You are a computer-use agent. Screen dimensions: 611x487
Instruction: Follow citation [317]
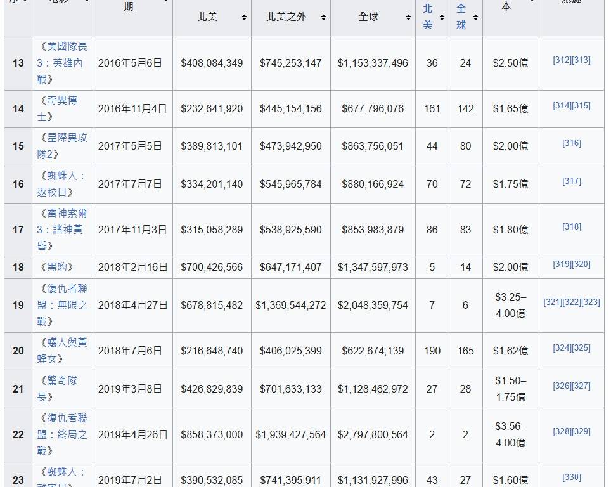coord(572,181)
